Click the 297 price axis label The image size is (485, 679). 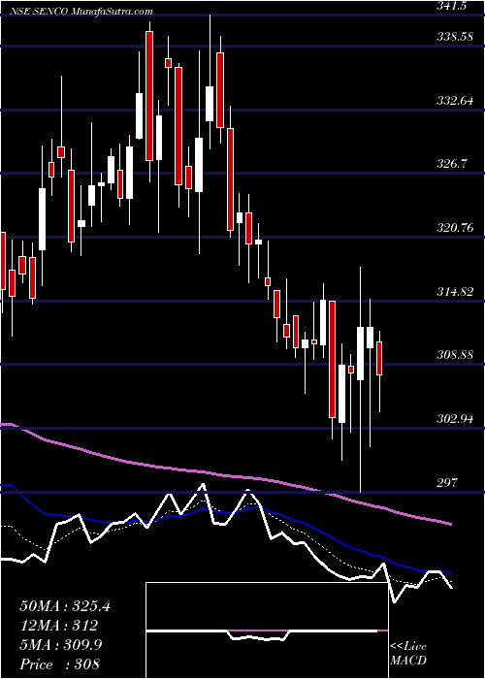point(448,482)
